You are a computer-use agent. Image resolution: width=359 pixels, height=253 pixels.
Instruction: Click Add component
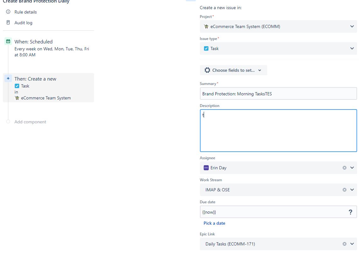30,122
